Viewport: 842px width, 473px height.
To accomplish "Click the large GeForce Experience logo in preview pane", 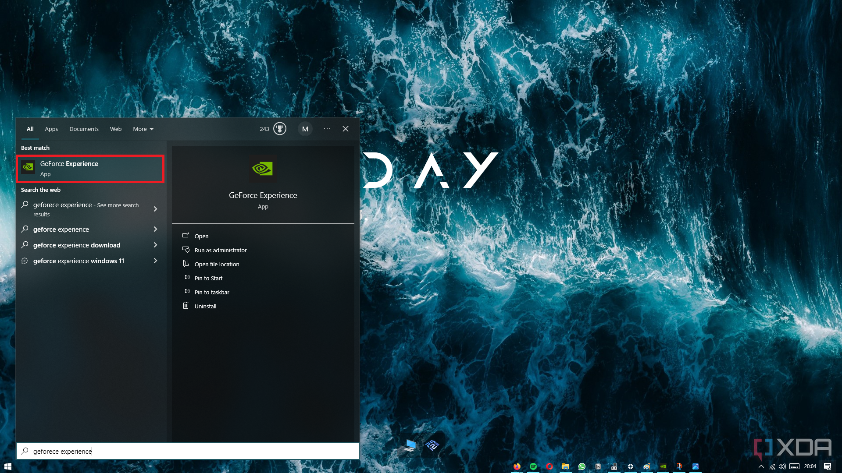I will point(263,169).
